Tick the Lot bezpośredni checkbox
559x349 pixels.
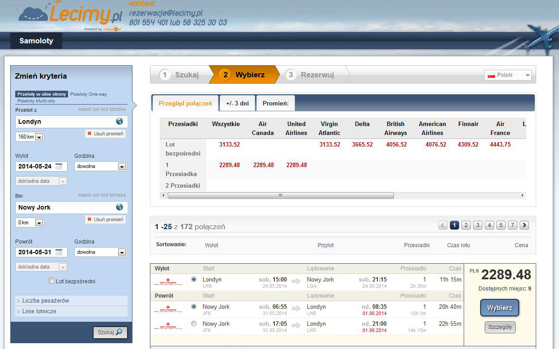click(52, 281)
